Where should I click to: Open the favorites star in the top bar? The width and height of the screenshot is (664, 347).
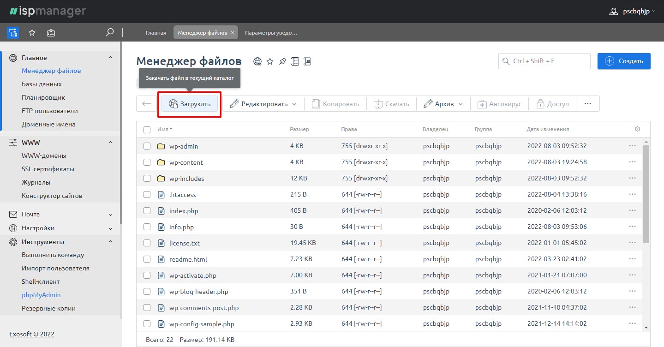click(32, 33)
